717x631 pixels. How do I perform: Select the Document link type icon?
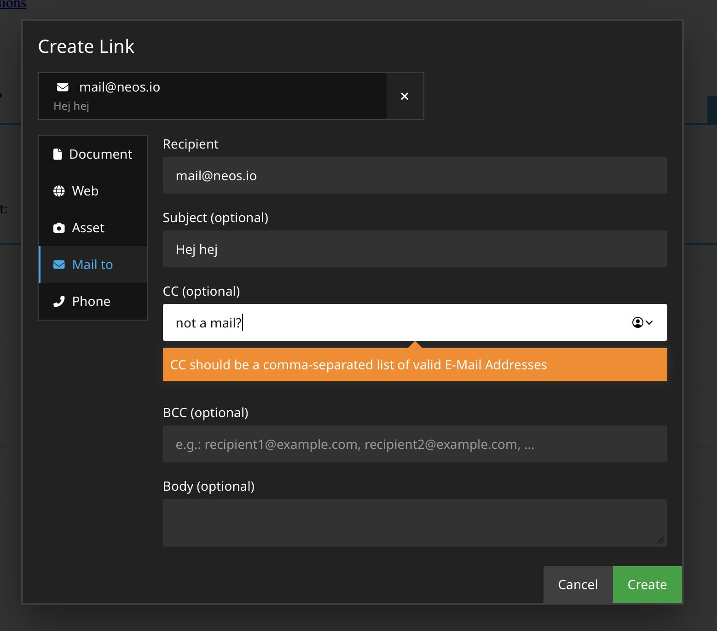pyautogui.click(x=58, y=154)
